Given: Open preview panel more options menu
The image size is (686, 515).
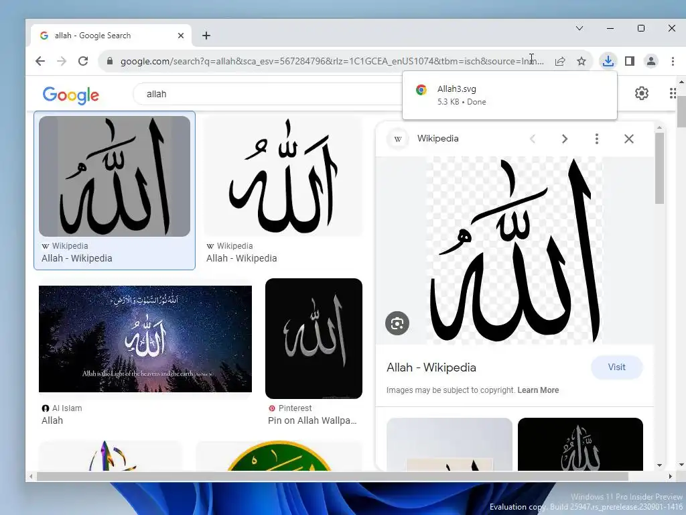Looking at the screenshot, I should pos(597,139).
